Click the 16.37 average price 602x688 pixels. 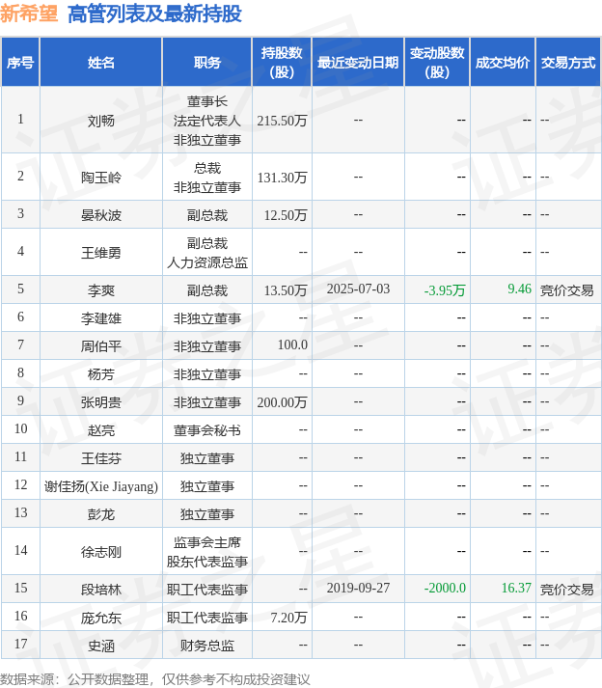(516, 588)
